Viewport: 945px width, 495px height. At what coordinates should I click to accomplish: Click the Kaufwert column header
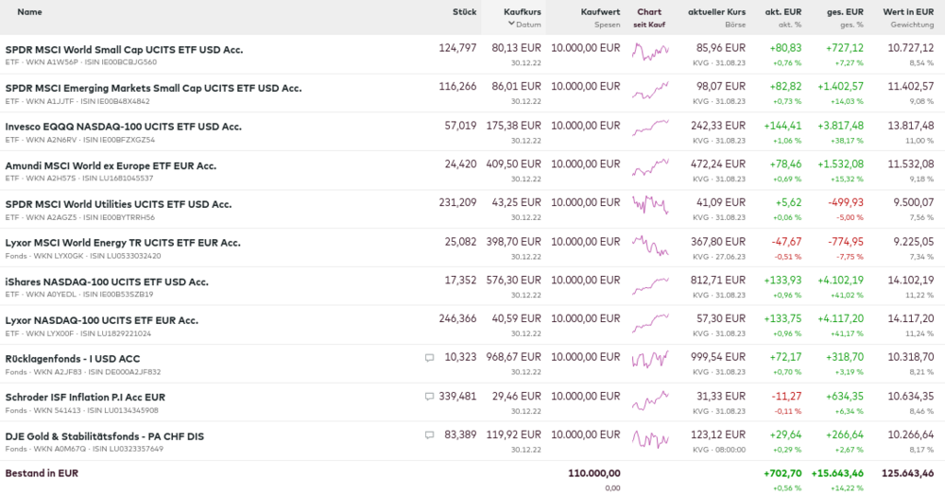tap(600, 12)
